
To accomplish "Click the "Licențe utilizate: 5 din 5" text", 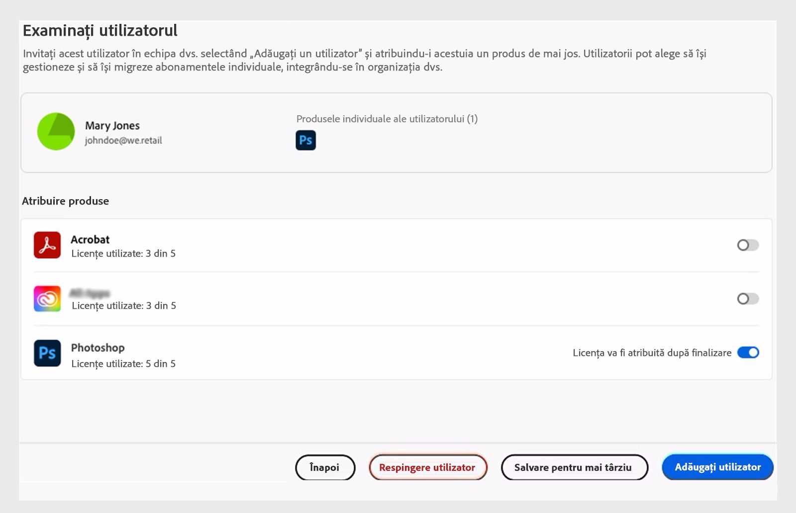I will point(123,364).
